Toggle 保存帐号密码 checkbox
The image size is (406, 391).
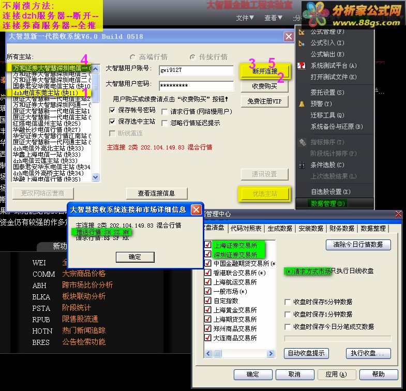[x=112, y=110]
